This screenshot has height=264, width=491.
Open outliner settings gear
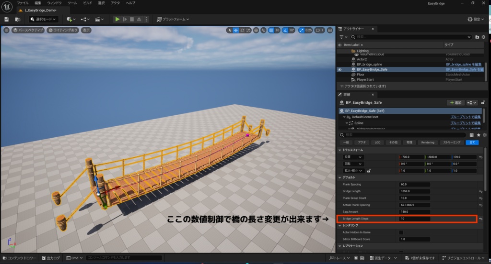(483, 37)
